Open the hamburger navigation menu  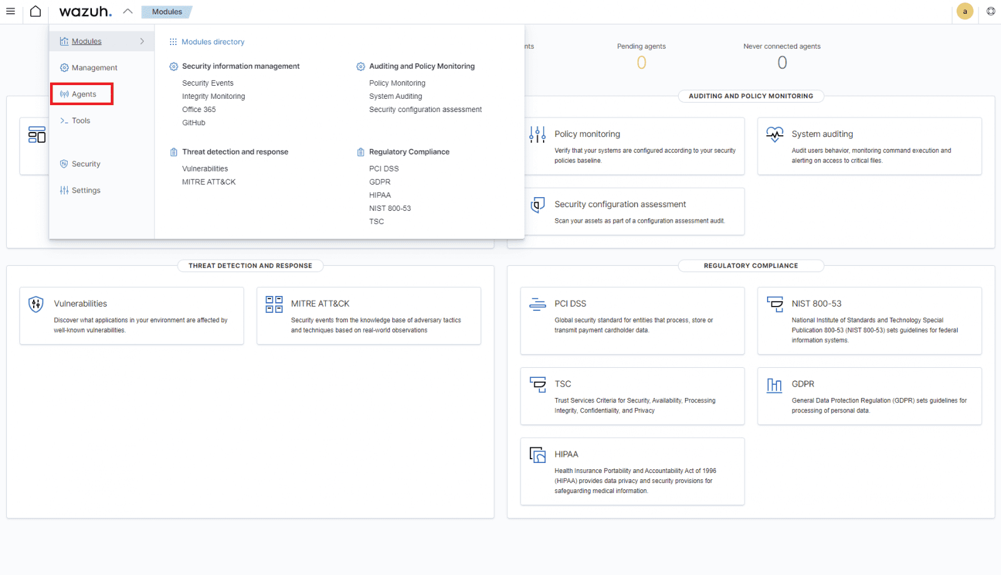(x=11, y=11)
